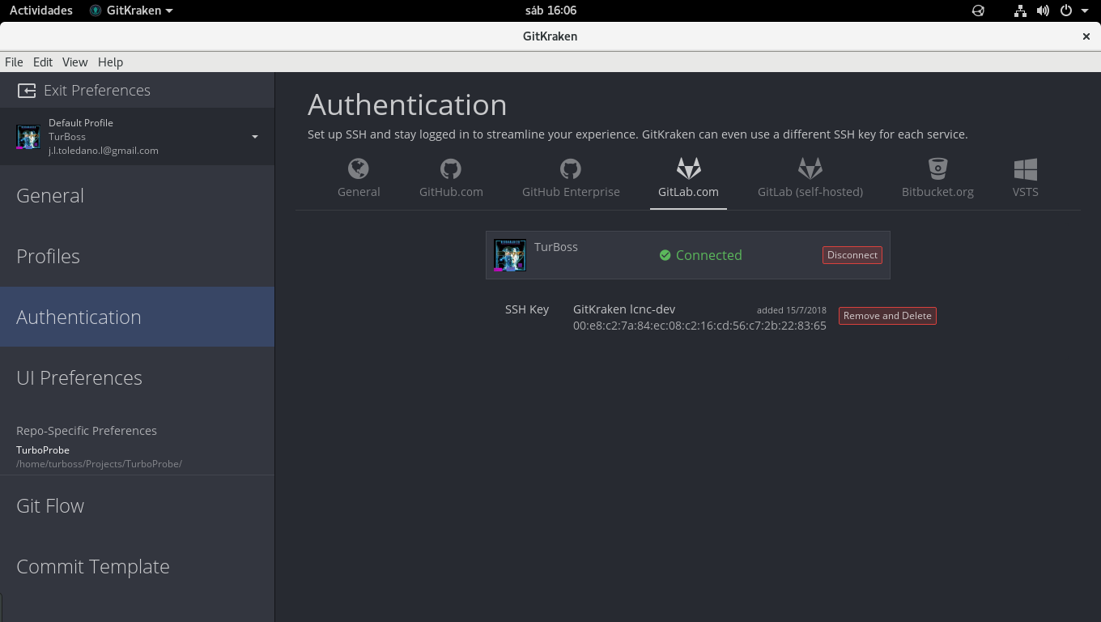Open the View menu

[74, 62]
